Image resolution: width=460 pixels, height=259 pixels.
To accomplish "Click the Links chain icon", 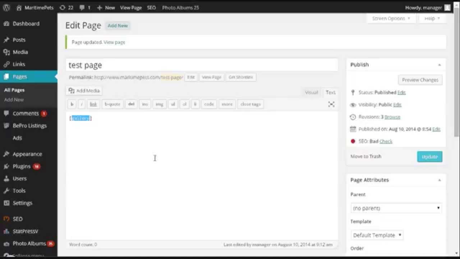I will pos(6,64).
